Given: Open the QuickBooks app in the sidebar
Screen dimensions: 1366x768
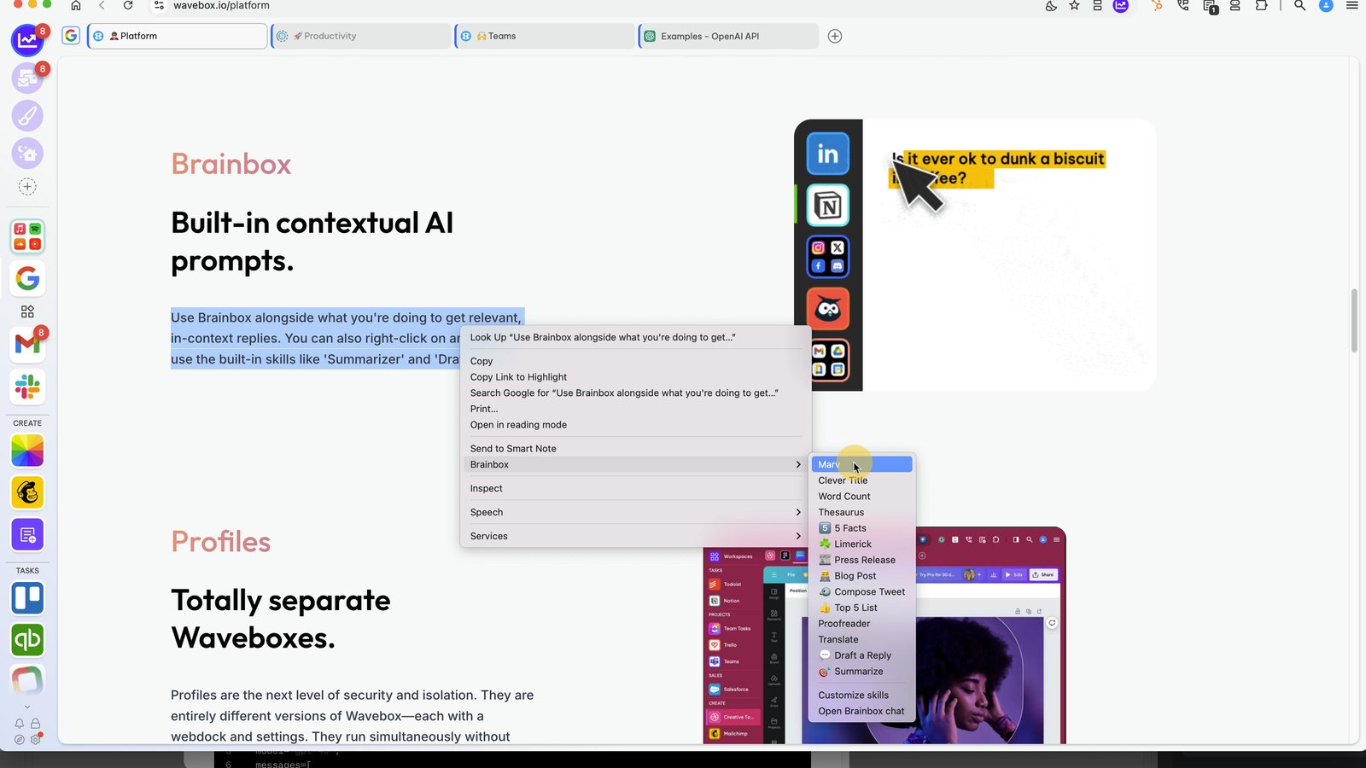Looking at the screenshot, I should 27,640.
